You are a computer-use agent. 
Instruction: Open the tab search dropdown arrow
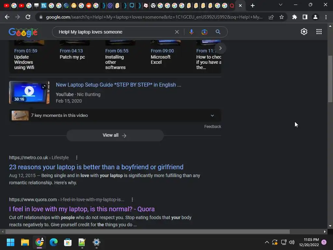pos(281,5)
